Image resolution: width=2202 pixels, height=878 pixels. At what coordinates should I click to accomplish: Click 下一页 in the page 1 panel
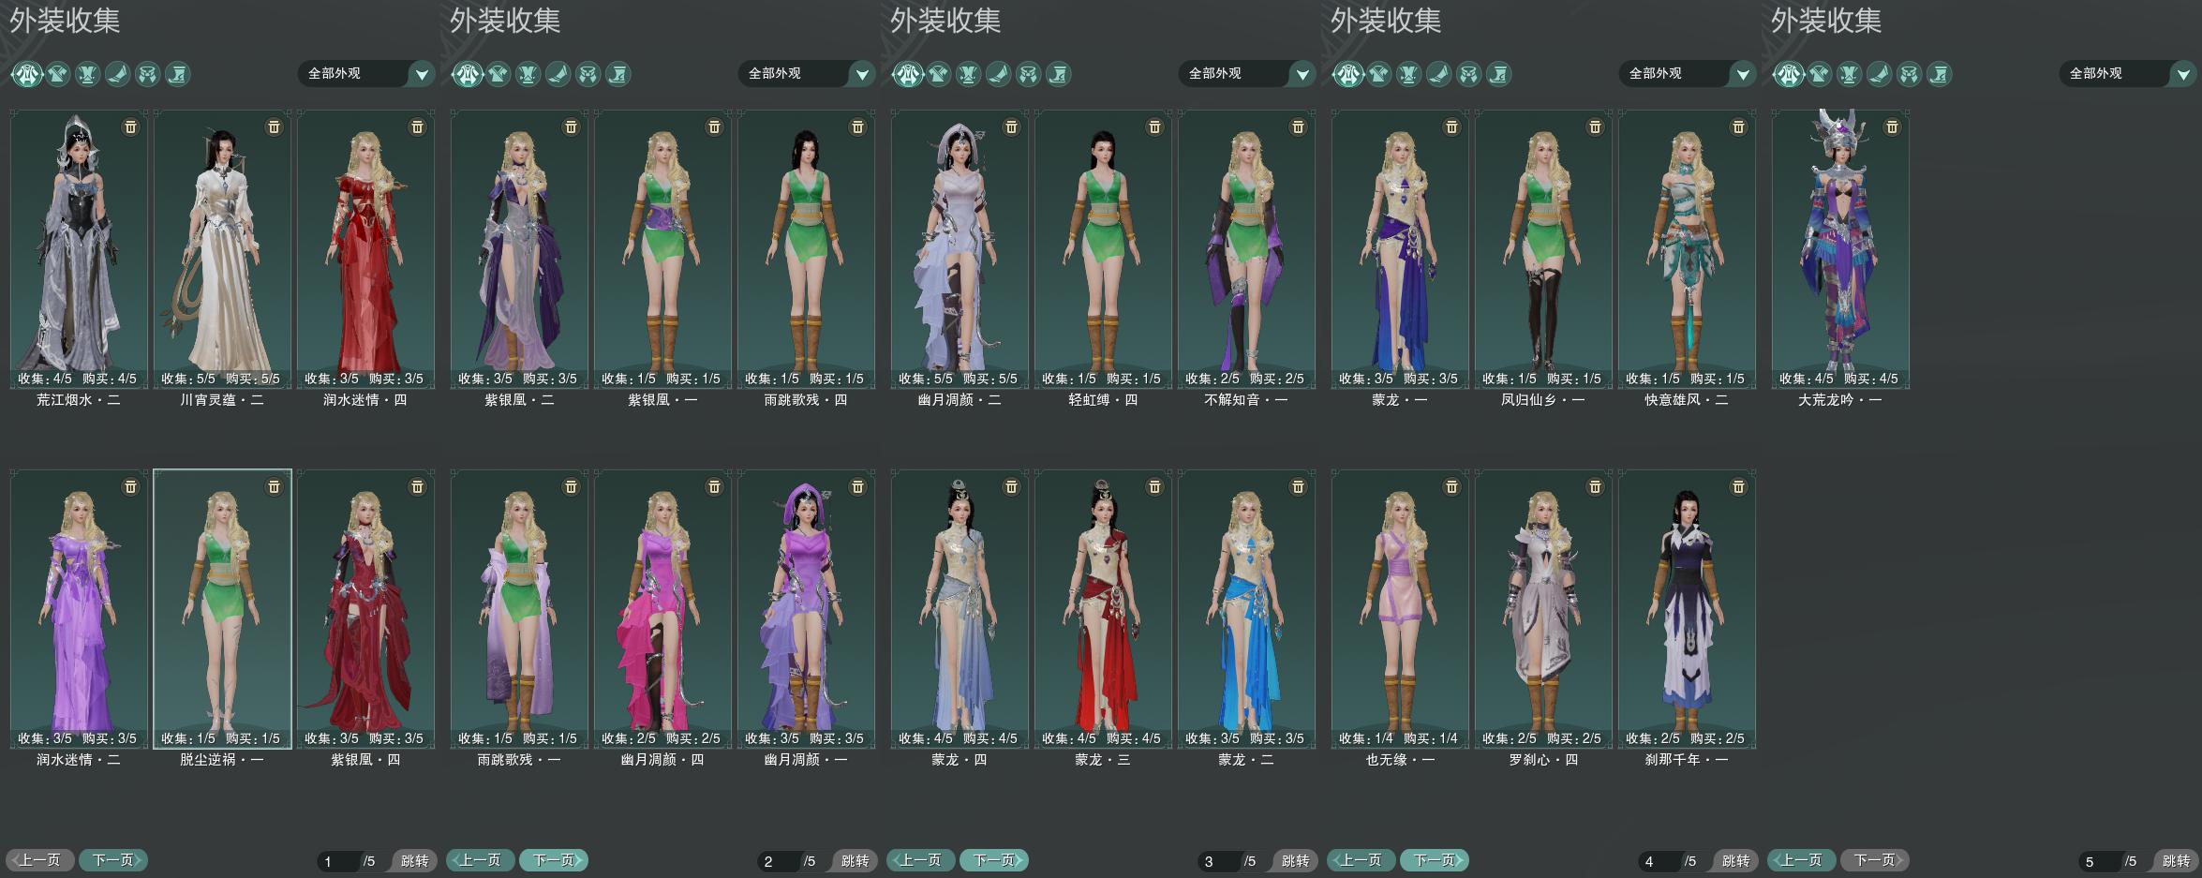pos(113,860)
